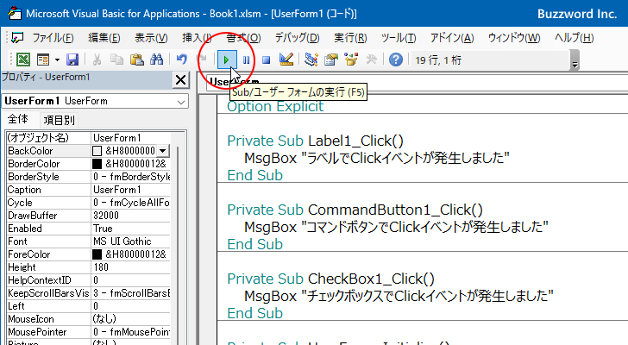Screen dimensions: 628x345
Task: Click the DrawBuffer value 32000
Action: (x=130, y=216)
